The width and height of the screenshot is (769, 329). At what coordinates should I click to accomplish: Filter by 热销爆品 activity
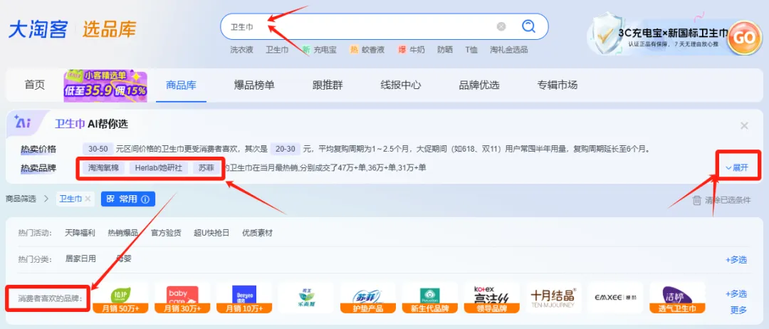pos(123,233)
